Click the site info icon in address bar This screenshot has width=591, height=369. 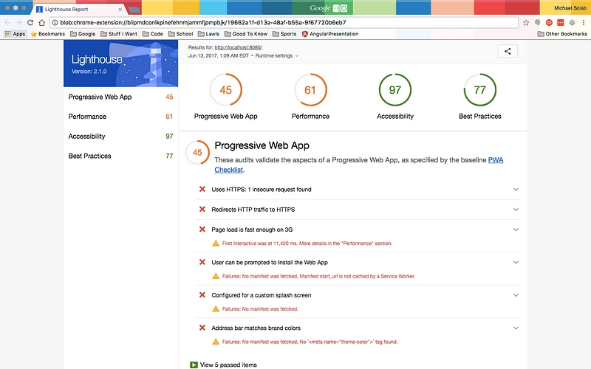(x=55, y=23)
